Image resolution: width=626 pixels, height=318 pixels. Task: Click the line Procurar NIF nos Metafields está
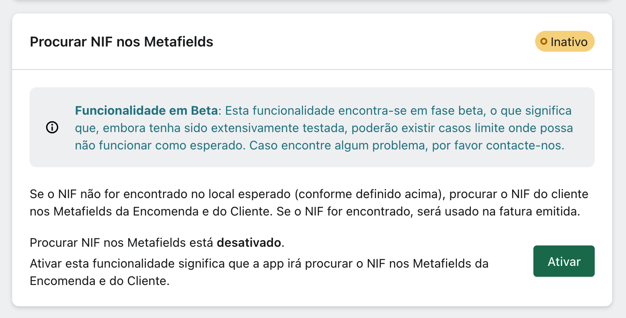point(121,242)
